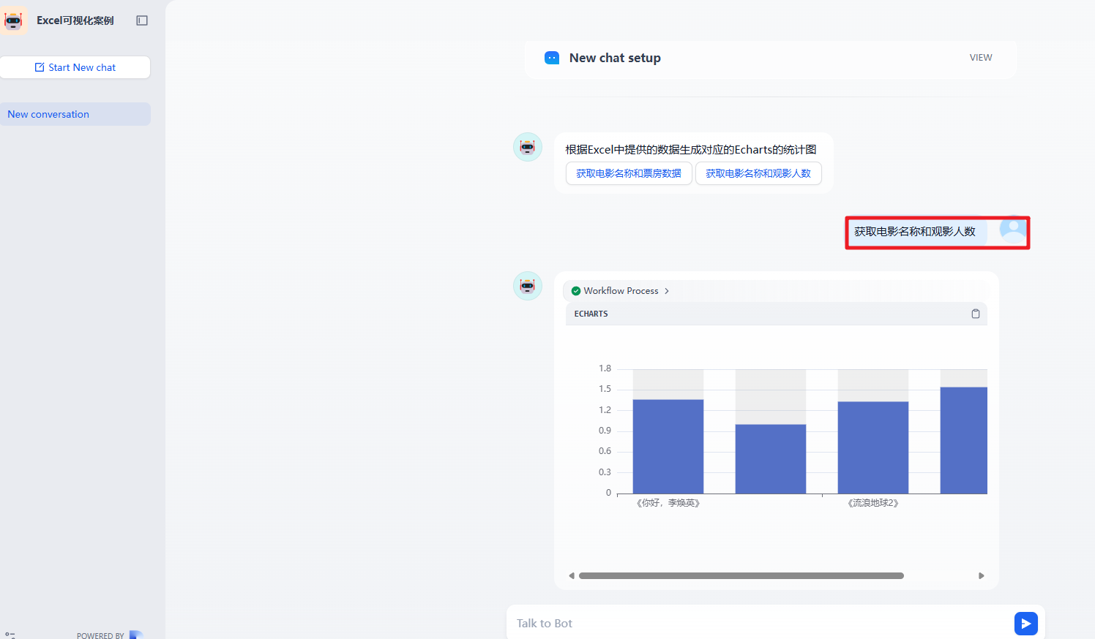
Task: Click the 《流浪地球2》 bar in chart
Action: [x=872, y=447]
